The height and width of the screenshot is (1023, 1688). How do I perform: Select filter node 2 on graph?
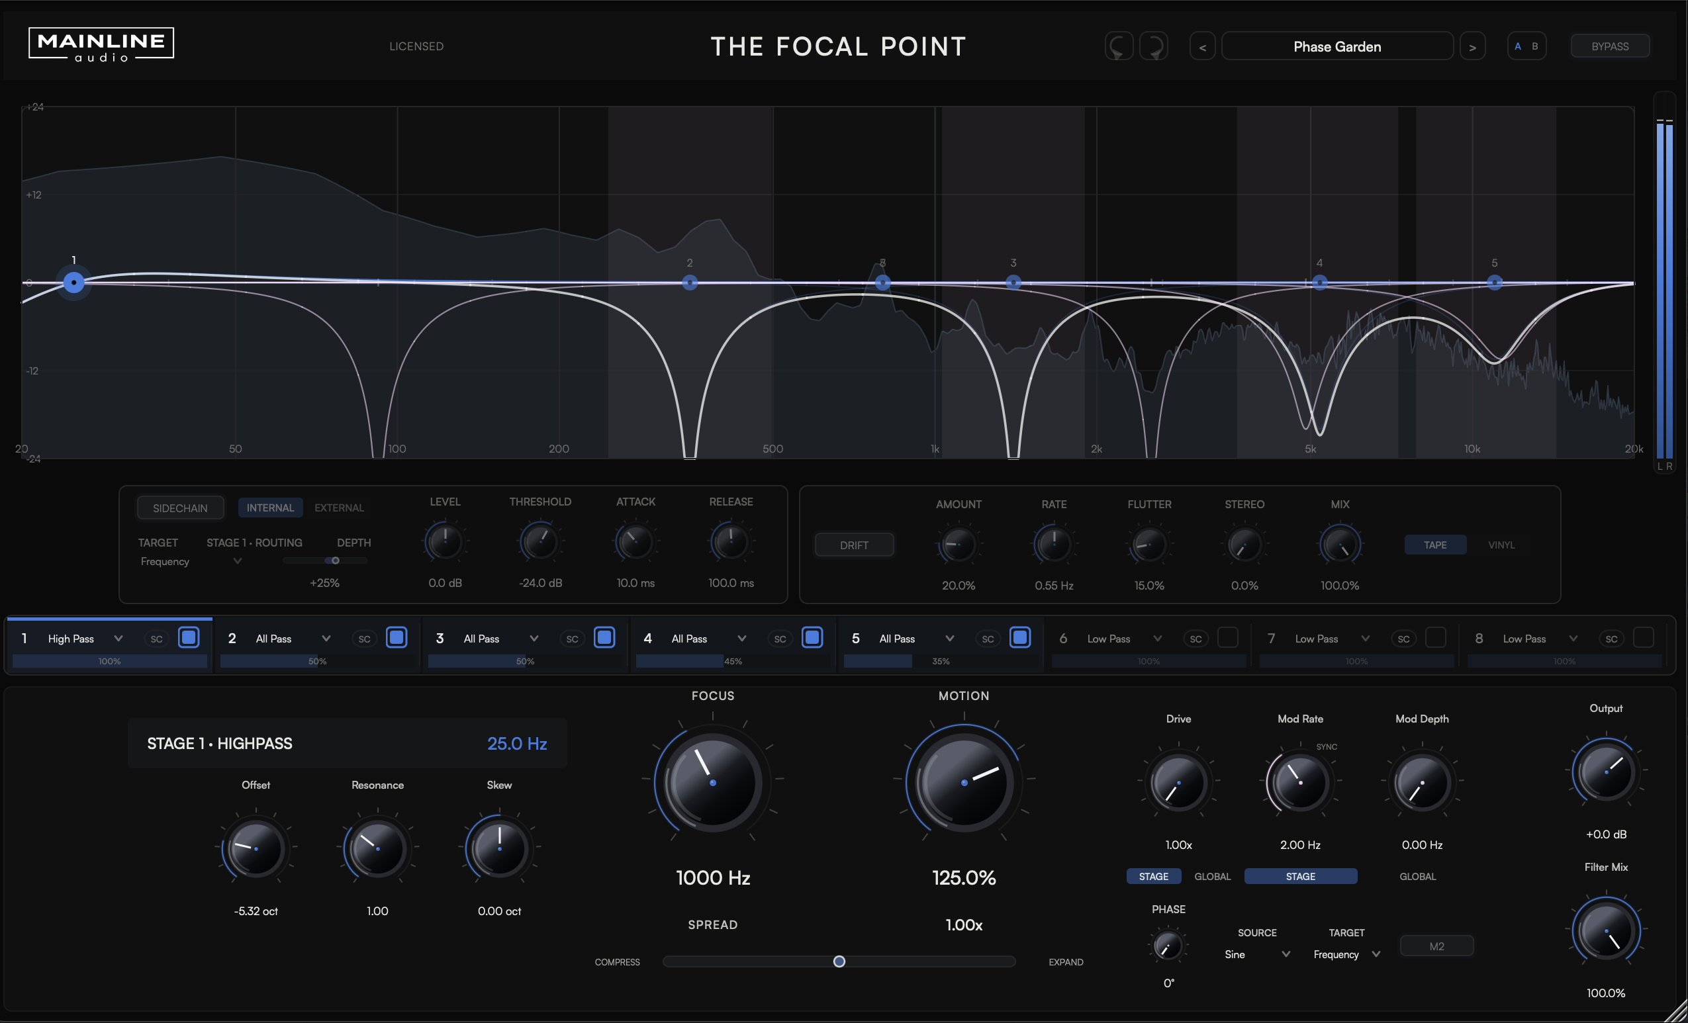tap(690, 282)
